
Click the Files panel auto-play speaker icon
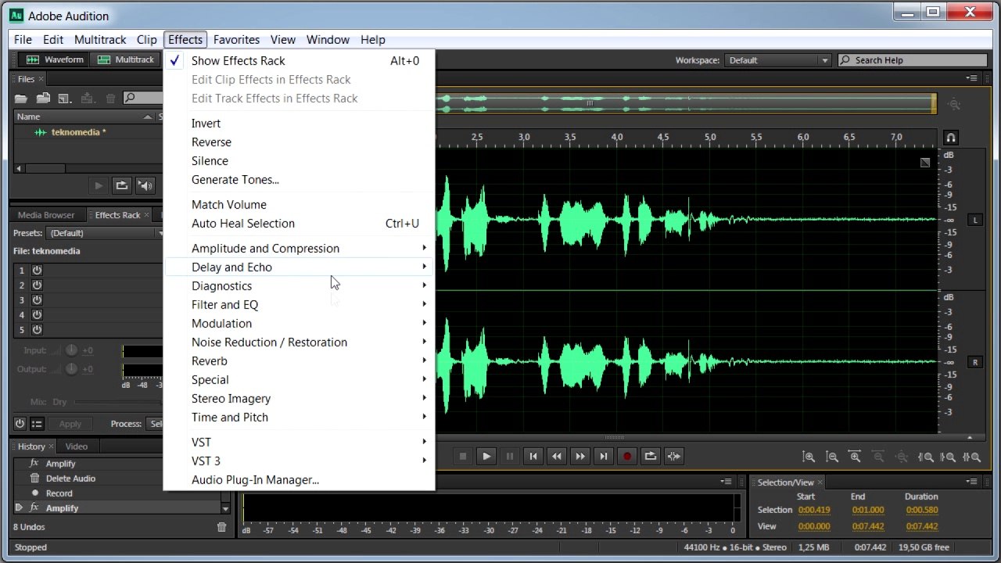click(x=145, y=185)
